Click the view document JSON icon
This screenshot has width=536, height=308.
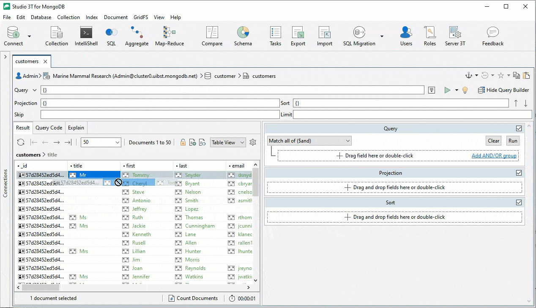pos(202,143)
